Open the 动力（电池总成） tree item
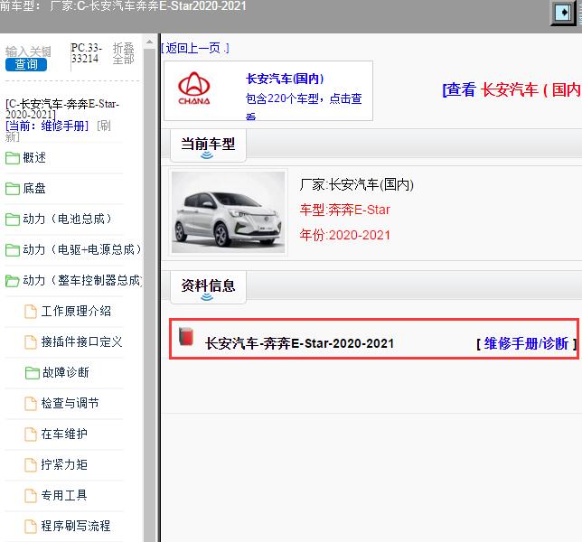The image size is (582, 542). click(67, 219)
